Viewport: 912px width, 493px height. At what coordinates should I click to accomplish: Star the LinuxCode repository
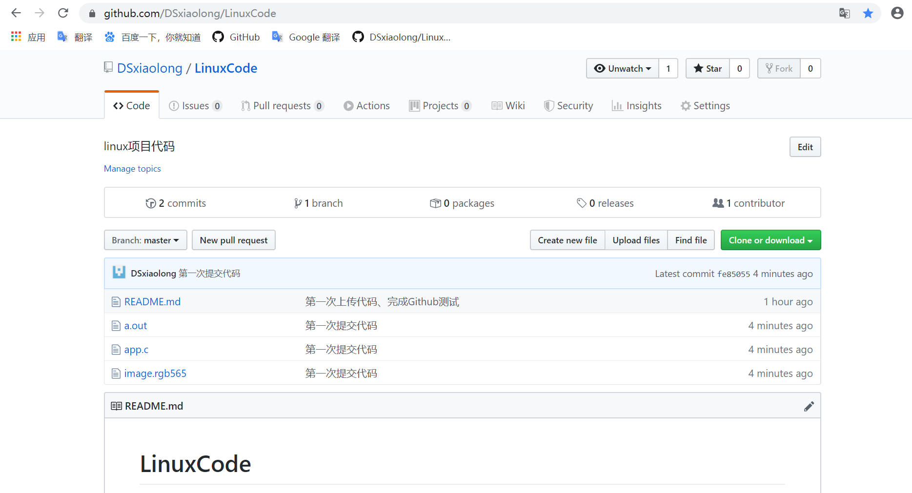coord(708,69)
